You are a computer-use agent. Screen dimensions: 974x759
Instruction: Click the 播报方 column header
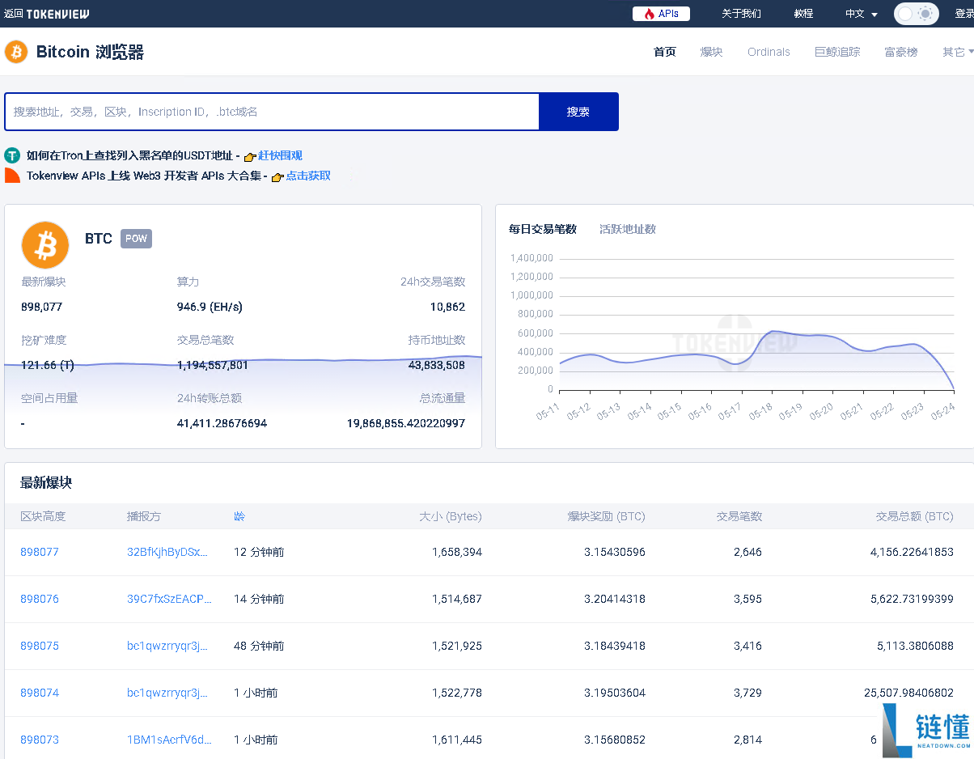tap(144, 516)
